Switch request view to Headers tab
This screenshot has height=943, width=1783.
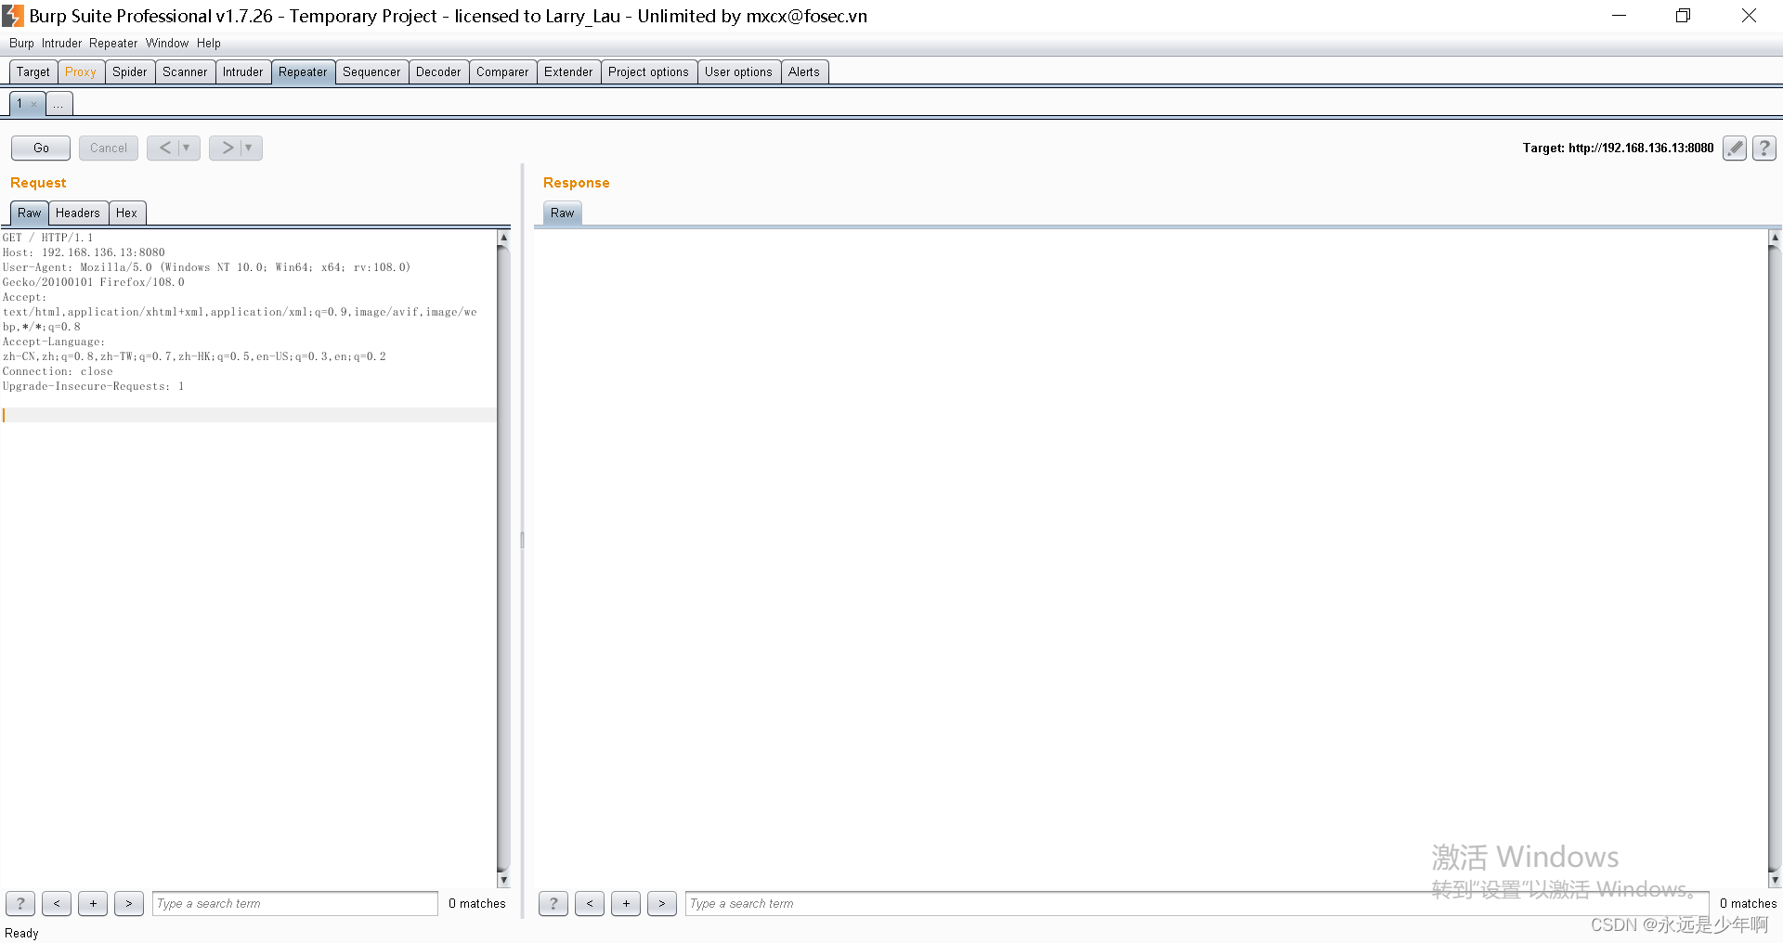point(78,213)
